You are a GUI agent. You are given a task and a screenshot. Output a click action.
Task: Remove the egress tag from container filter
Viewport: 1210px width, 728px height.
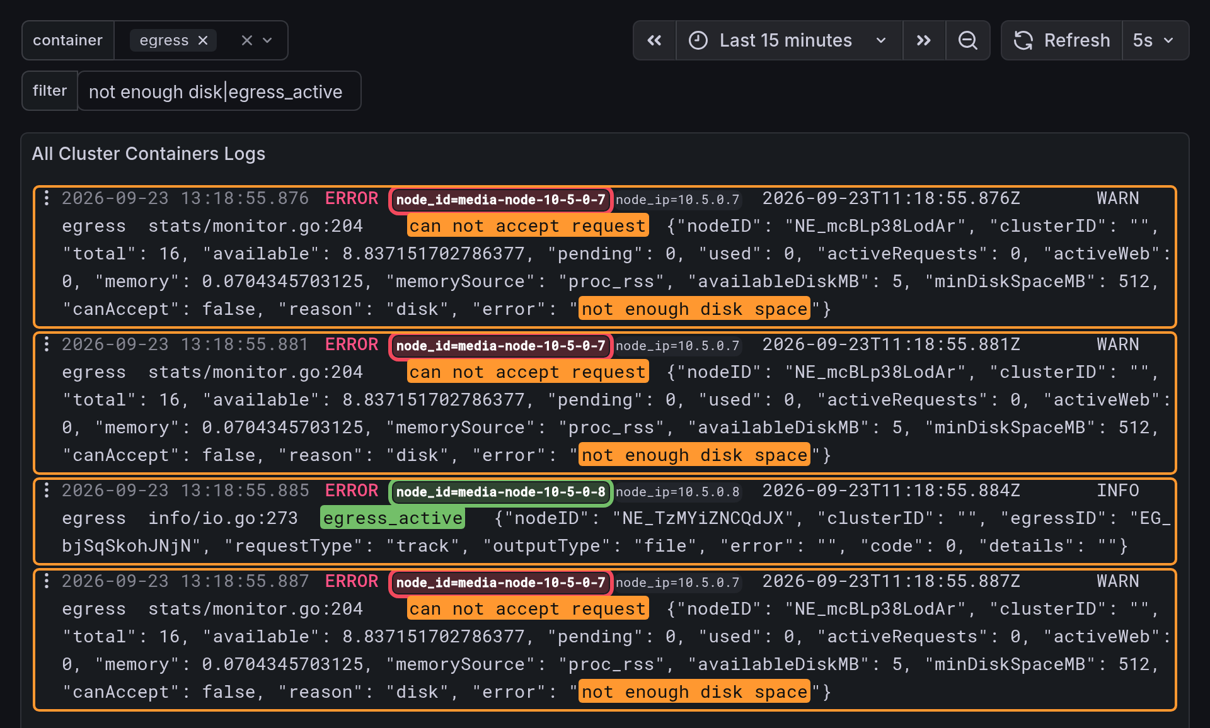203,40
